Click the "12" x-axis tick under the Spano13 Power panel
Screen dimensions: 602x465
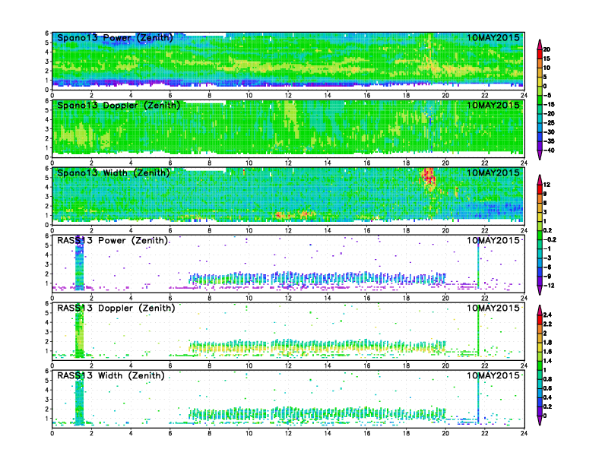click(288, 95)
